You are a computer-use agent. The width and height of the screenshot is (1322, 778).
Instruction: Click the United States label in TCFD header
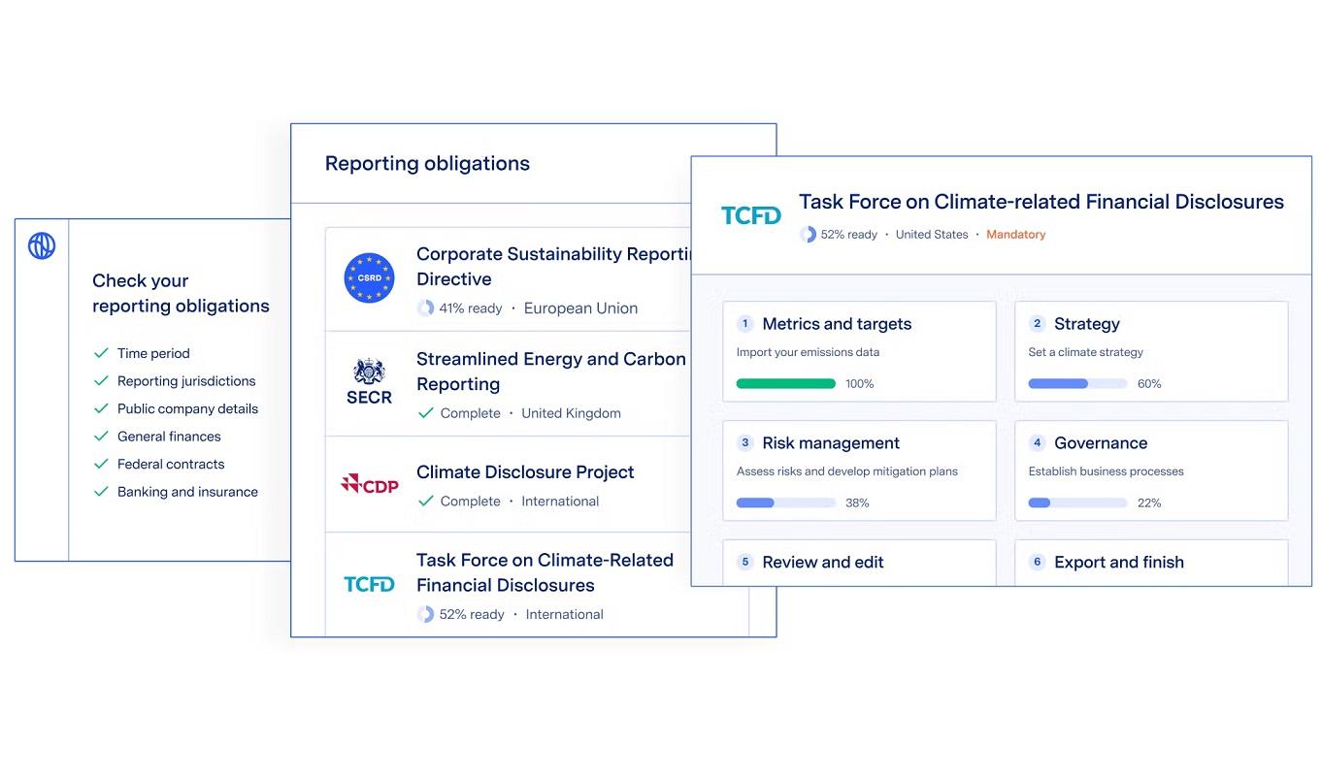tap(932, 235)
